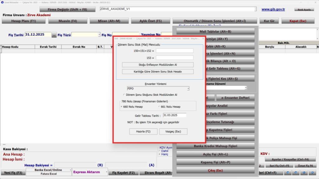The image size is (319, 179).
Task: Click the Hazırla (F2) button
Action: point(143,131)
